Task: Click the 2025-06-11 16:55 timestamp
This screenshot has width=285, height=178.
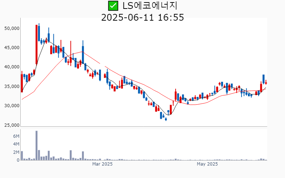Action: (x=142, y=17)
